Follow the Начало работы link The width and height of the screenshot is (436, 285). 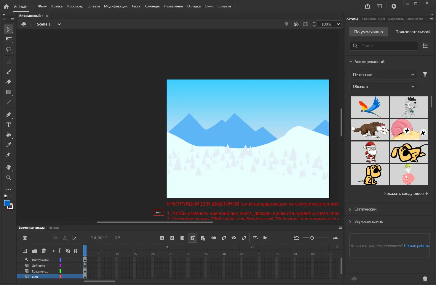[416, 246]
